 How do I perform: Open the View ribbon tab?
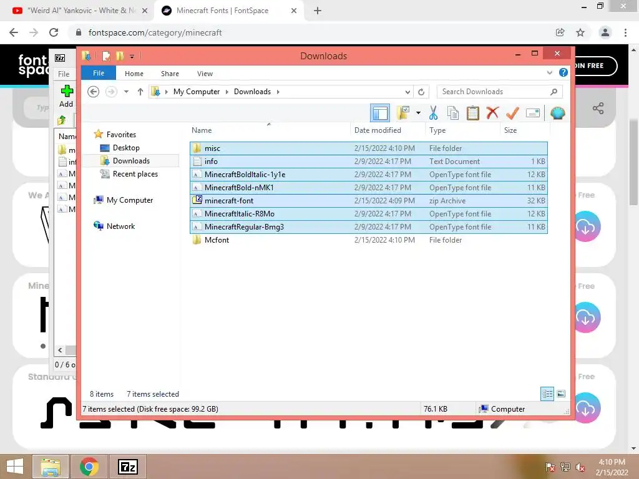point(205,74)
